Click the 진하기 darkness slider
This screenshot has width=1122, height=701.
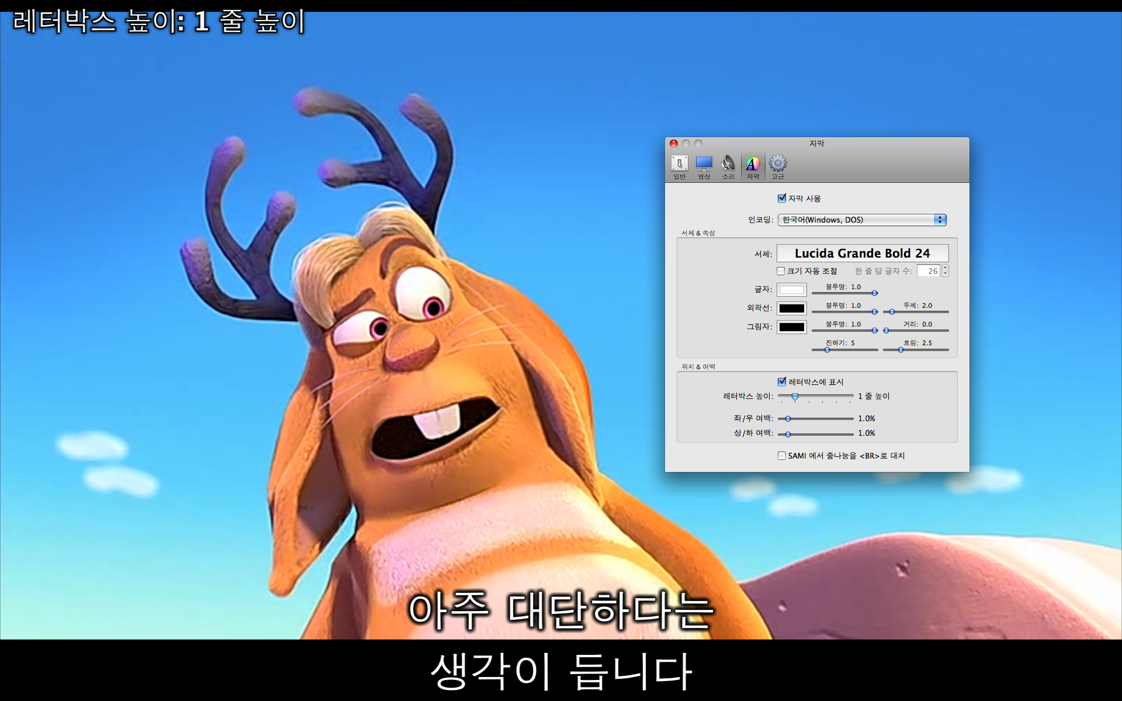coord(845,350)
